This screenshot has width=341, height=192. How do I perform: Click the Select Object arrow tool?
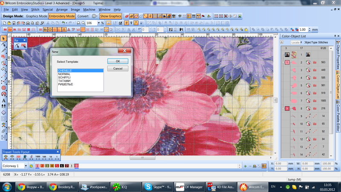pos(4,38)
